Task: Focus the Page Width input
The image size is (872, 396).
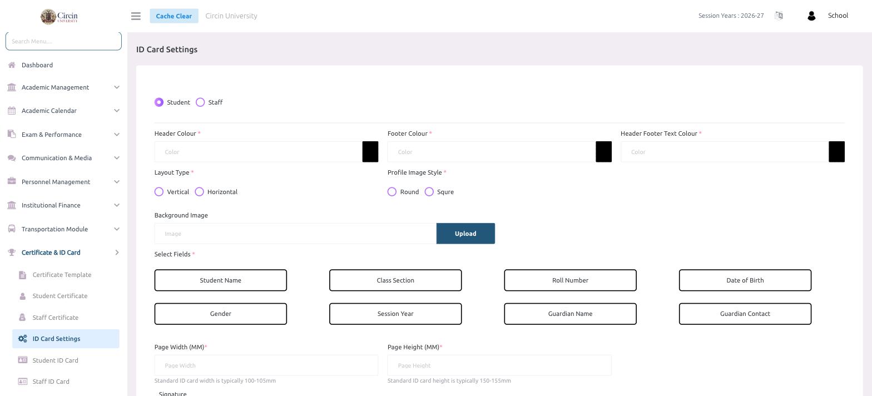Action: point(266,365)
